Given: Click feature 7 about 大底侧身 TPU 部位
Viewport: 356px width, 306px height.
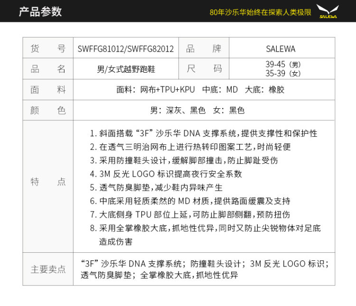Looking at the screenshot, I should pos(190,215).
